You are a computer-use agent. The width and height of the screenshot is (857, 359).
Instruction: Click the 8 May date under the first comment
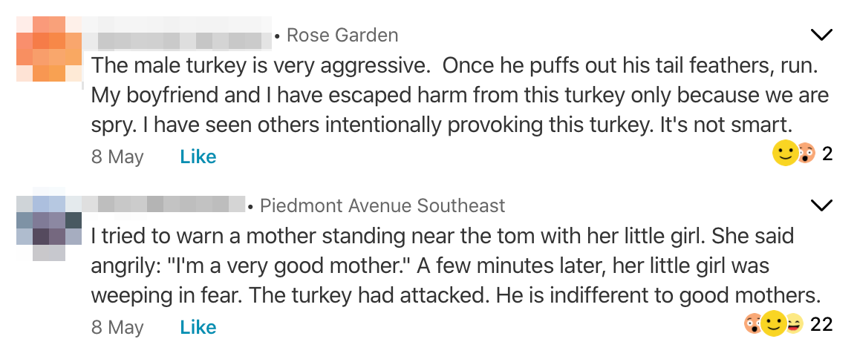click(x=117, y=157)
